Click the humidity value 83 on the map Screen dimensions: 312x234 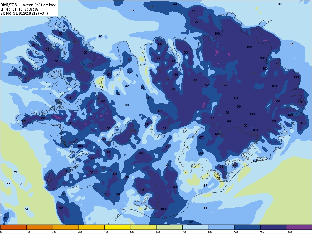click(255, 161)
